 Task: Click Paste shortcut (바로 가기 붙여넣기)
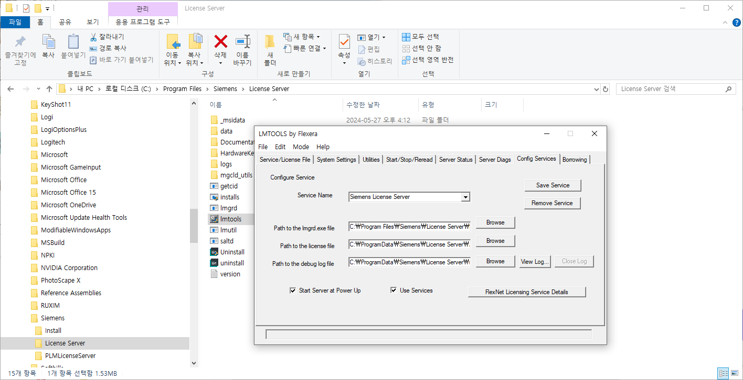click(121, 60)
